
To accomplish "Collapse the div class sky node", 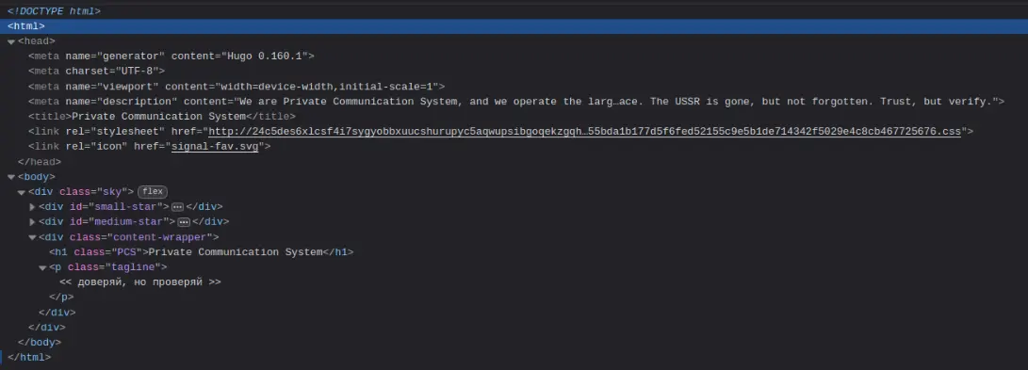I will pos(22,192).
